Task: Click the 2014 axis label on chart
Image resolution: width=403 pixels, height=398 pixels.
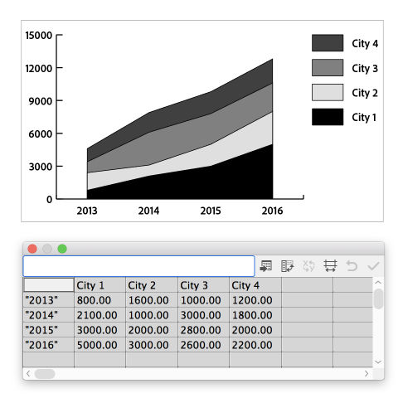Action: pyautogui.click(x=148, y=211)
